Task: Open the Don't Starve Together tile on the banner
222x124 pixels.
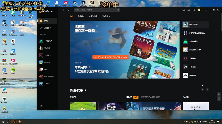Action: 142,47
